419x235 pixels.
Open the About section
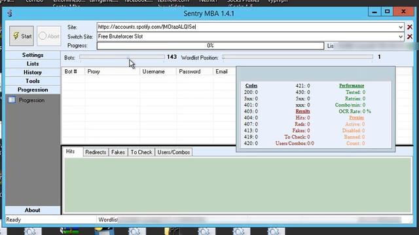click(x=33, y=210)
